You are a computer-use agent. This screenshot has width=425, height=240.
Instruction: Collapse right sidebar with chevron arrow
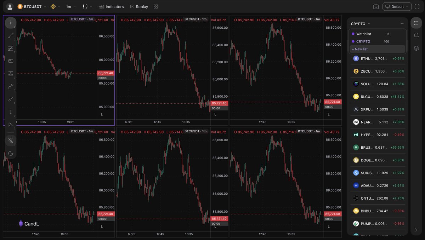click(416, 230)
